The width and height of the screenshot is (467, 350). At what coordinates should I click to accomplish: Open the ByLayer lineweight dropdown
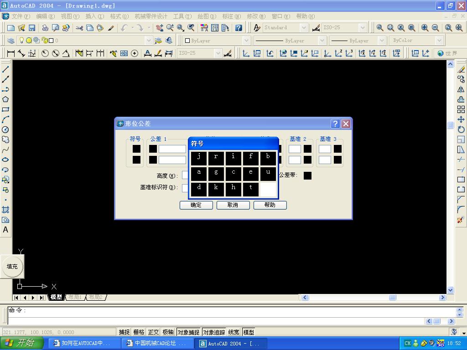(x=382, y=41)
